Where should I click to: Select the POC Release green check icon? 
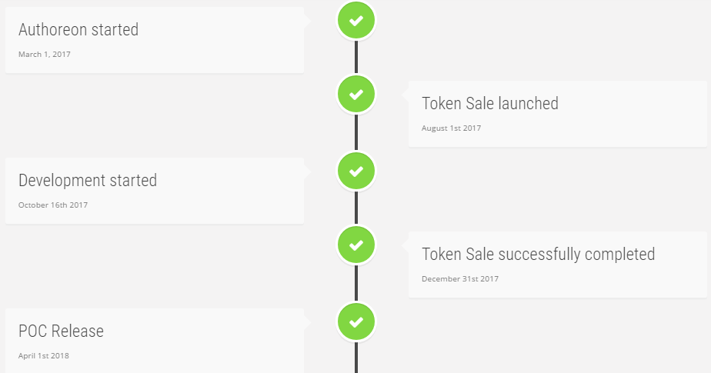pos(356,321)
